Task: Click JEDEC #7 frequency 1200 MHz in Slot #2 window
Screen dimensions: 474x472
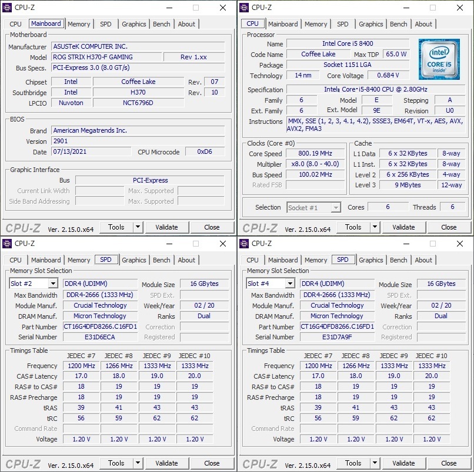Action: (x=81, y=366)
